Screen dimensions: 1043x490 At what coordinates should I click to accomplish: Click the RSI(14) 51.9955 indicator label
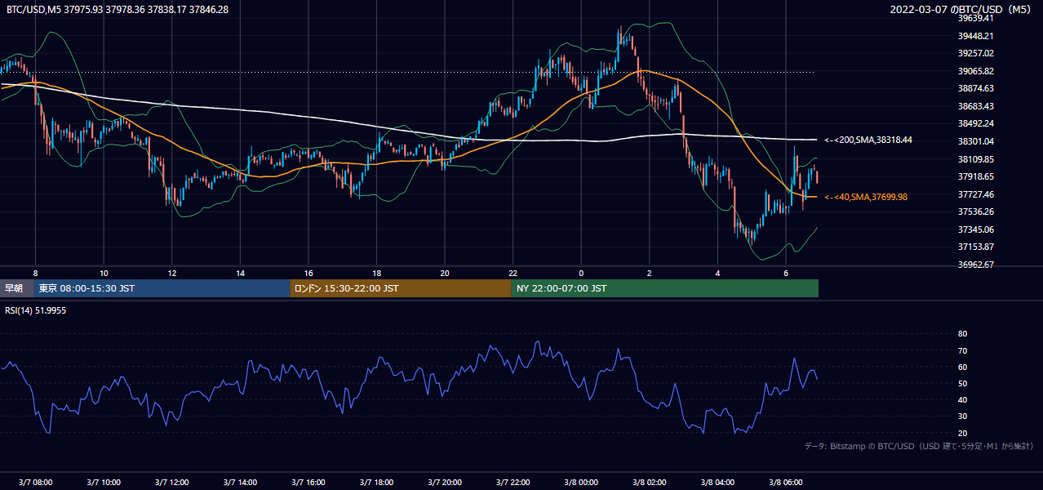pyautogui.click(x=36, y=310)
